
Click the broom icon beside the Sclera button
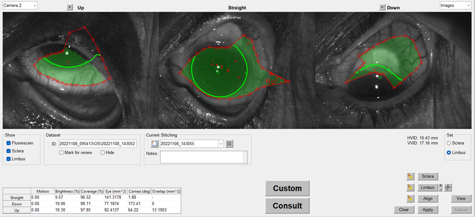click(x=410, y=176)
